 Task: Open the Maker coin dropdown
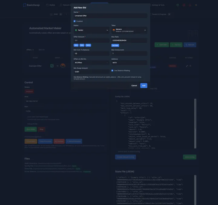tap(91, 30)
